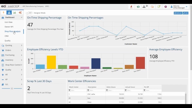Viewport: 192px width, 108px height.
Task: Open the Office Manager user dropdown arrow
Action: click(x=187, y=7)
